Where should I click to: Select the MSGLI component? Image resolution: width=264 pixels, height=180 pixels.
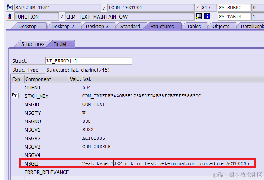click(31, 163)
